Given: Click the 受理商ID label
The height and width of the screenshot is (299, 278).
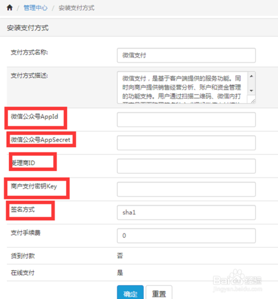Looking at the screenshot, I should [x=23, y=163].
